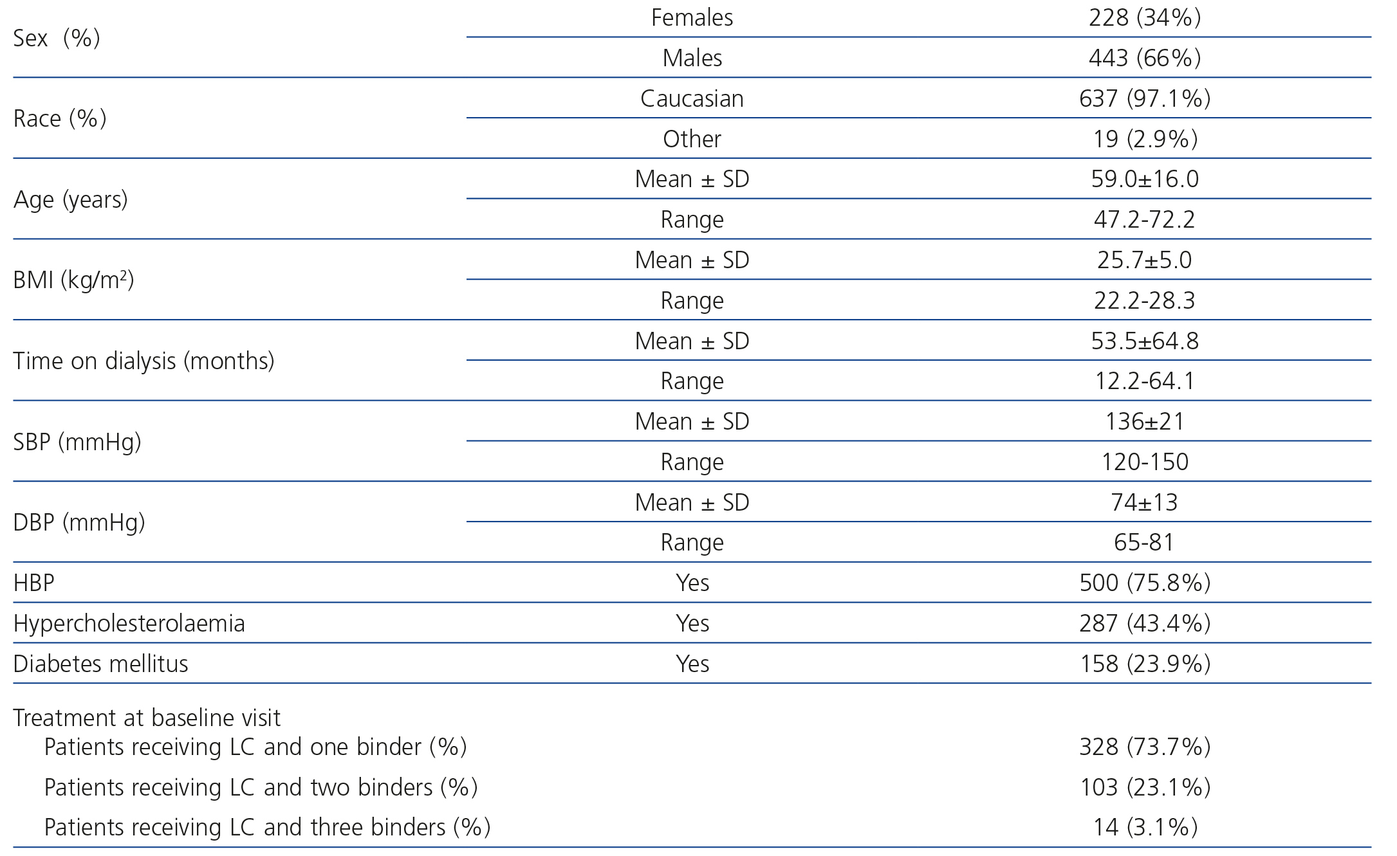1397x856 pixels.
Task: Click the Diabetes mellitus row label
Action: 100,664
